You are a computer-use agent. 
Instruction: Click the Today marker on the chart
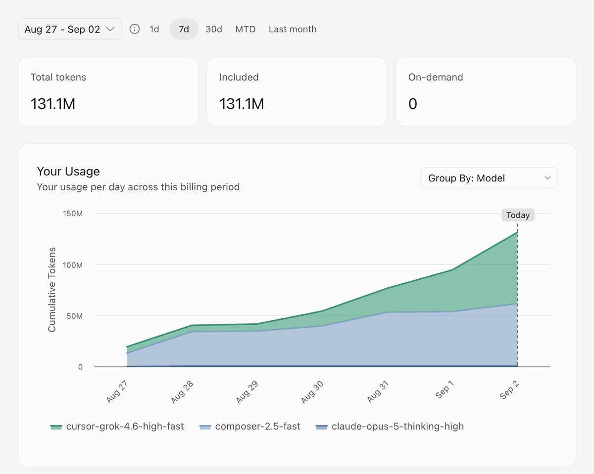pos(518,215)
